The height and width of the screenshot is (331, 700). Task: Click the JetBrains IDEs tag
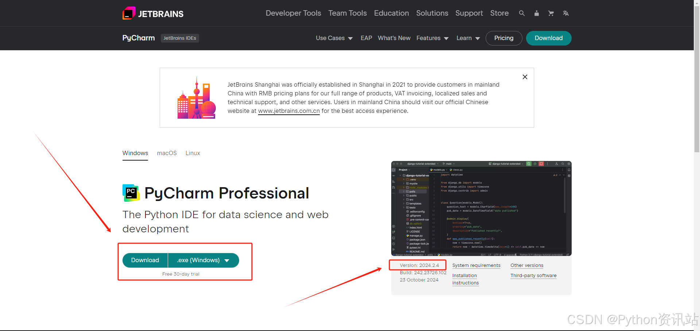[x=180, y=38]
